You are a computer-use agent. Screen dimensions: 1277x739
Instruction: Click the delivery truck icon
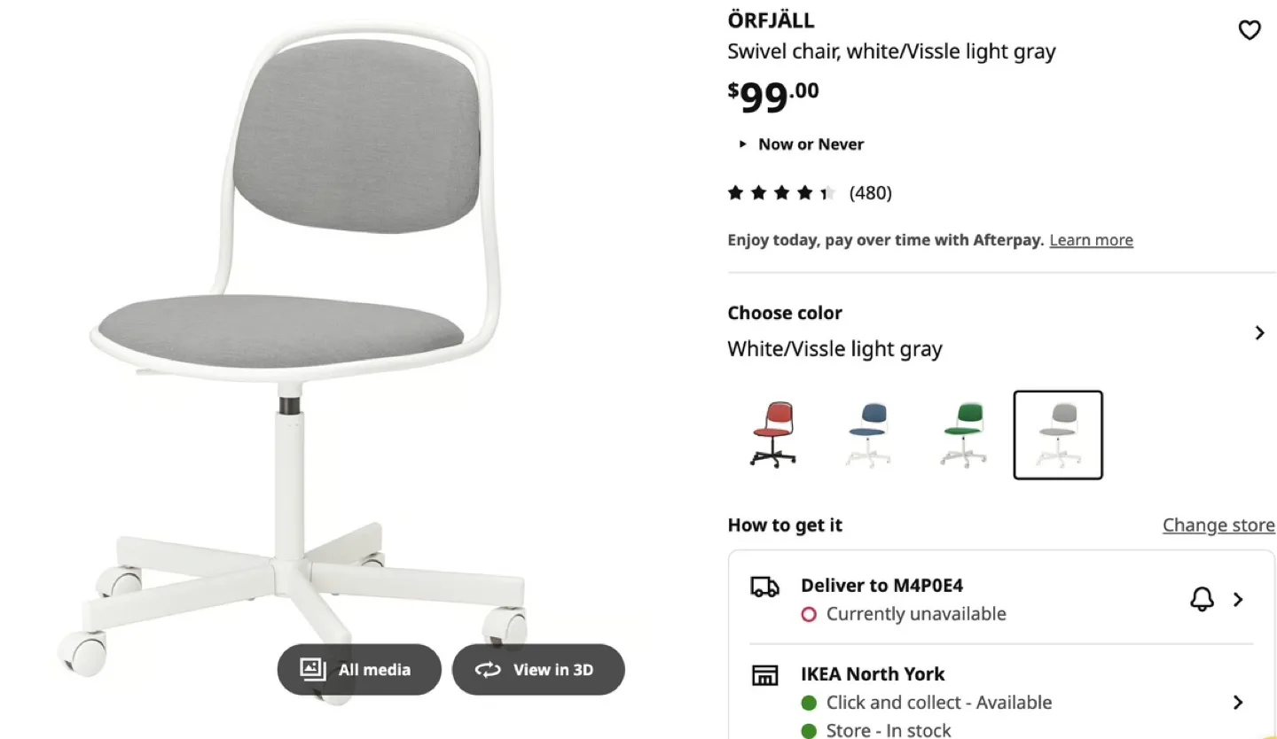(764, 587)
